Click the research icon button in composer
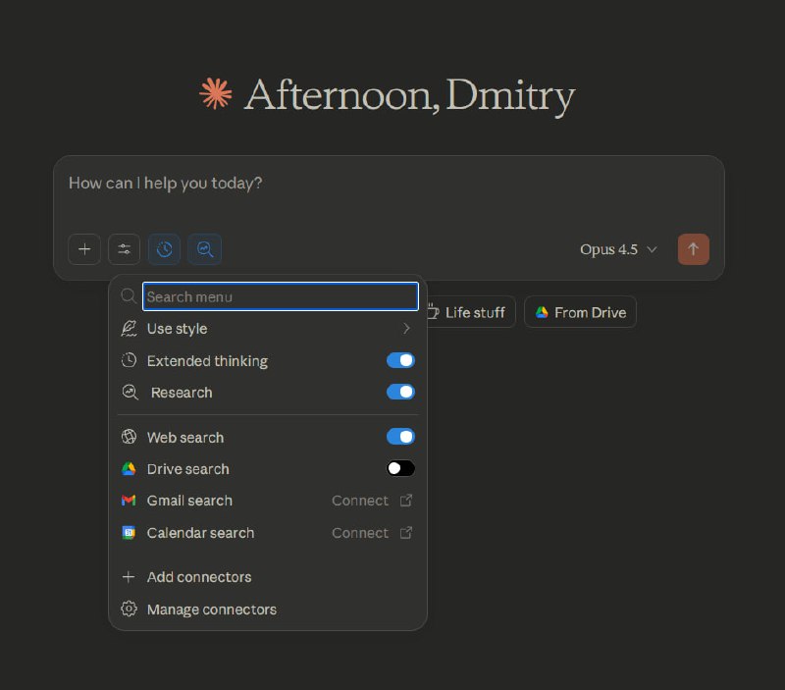The height and width of the screenshot is (690, 785). click(x=205, y=249)
